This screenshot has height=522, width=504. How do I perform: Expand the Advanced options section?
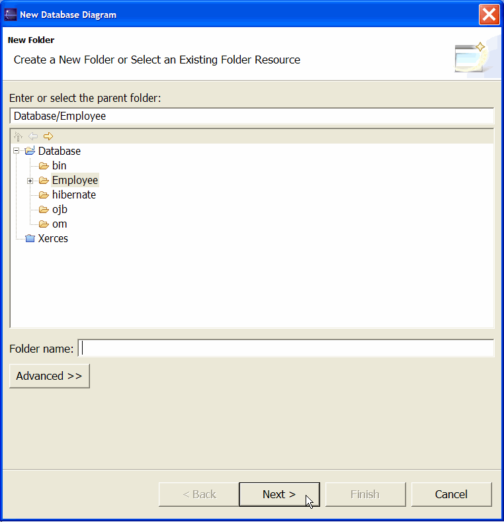pos(49,376)
